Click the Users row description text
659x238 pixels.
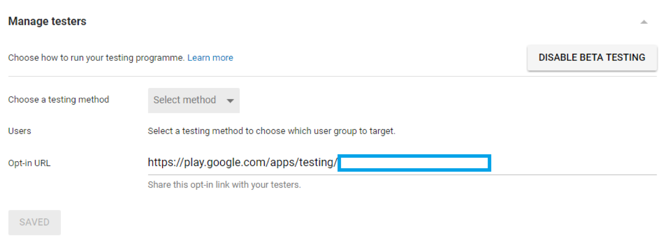pos(272,131)
